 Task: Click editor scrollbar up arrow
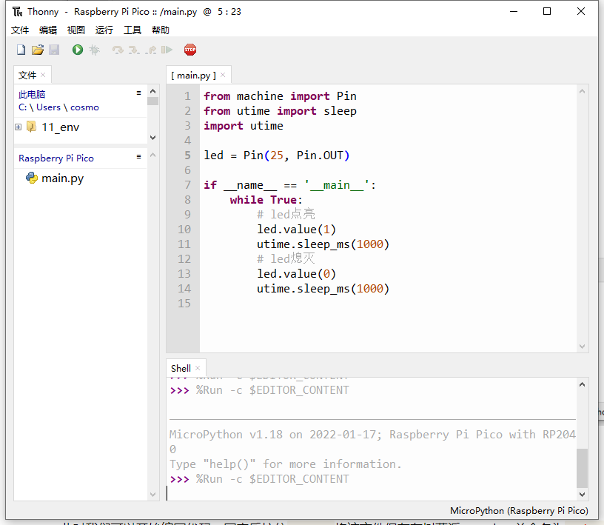tap(582, 91)
